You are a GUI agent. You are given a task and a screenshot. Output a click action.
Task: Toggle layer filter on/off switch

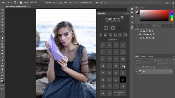[x=174, y=60]
